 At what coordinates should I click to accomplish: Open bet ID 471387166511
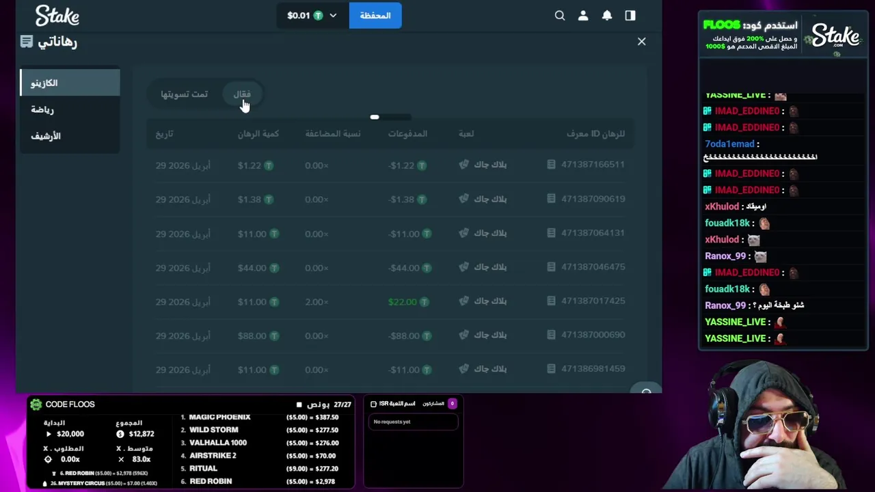(x=593, y=165)
